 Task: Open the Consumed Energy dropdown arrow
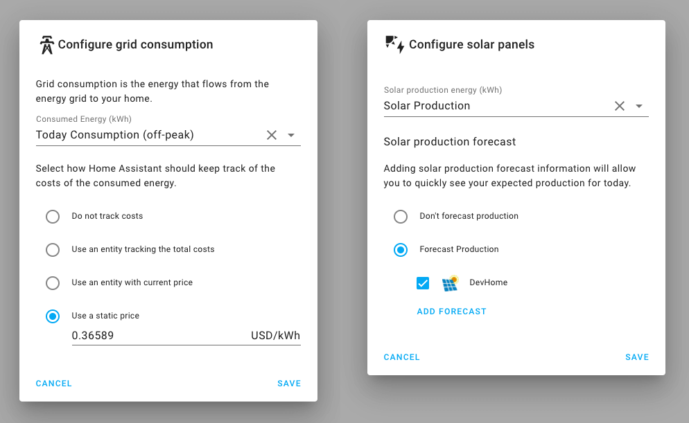pyautogui.click(x=291, y=135)
